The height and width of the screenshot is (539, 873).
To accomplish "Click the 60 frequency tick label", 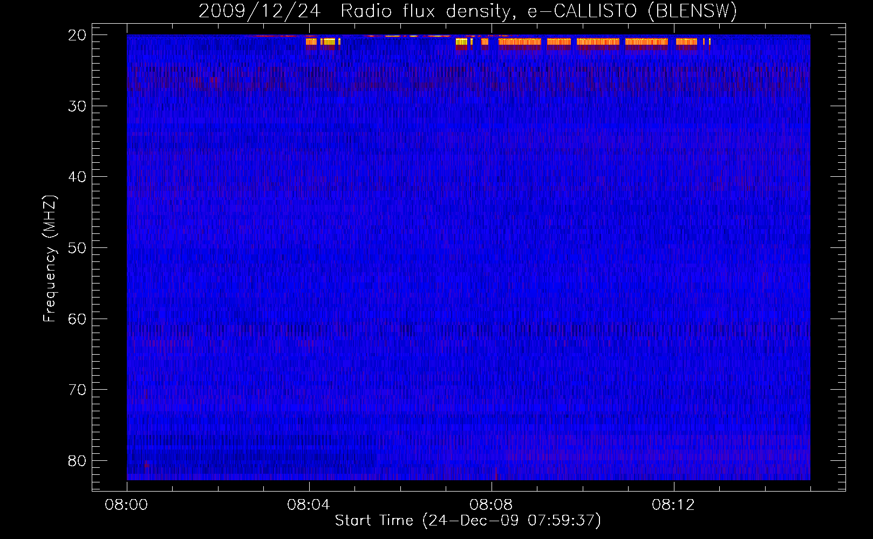I will coord(77,319).
